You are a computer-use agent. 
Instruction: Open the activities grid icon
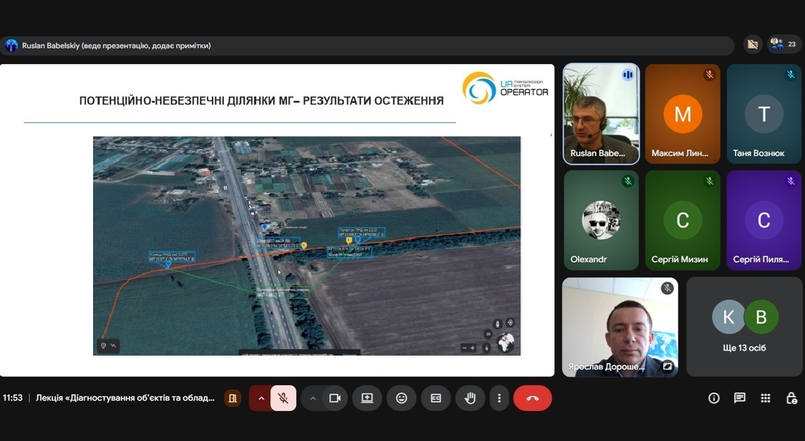click(765, 398)
